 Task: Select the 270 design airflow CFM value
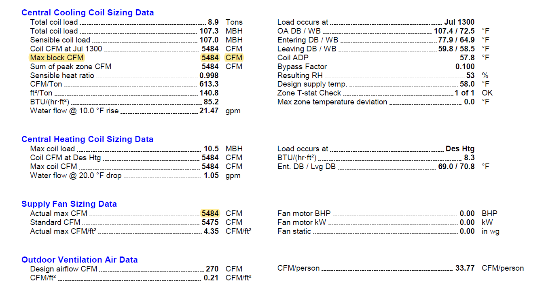tap(212, 269)
